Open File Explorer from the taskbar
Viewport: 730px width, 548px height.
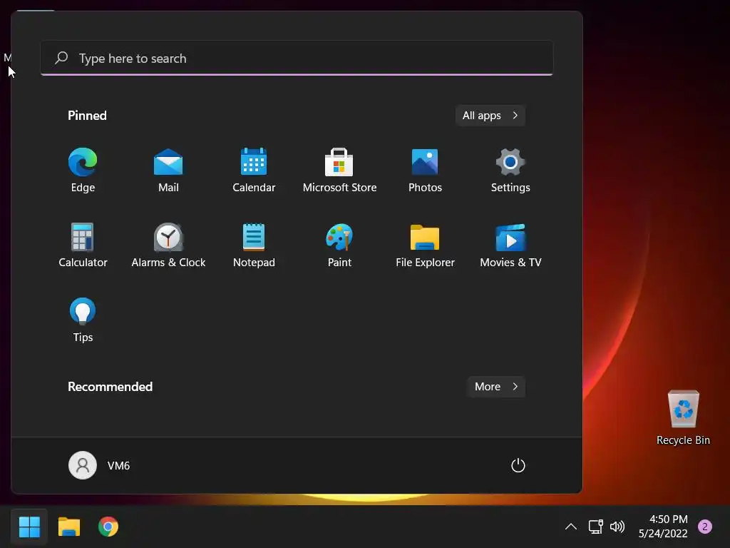point(69,527)
